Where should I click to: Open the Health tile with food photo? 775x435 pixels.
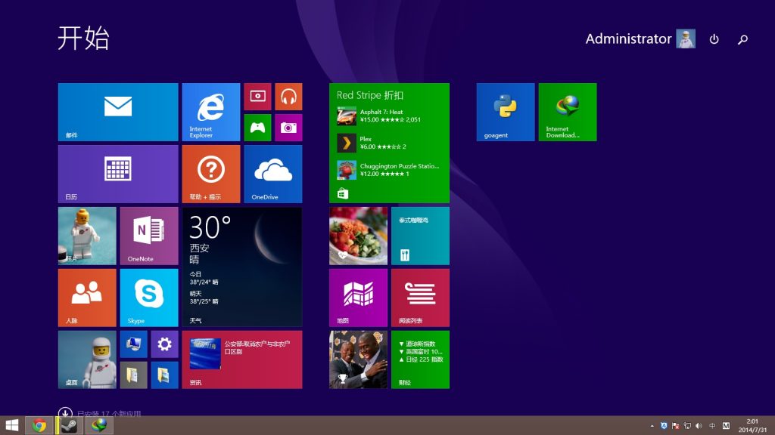coord(358,236)
